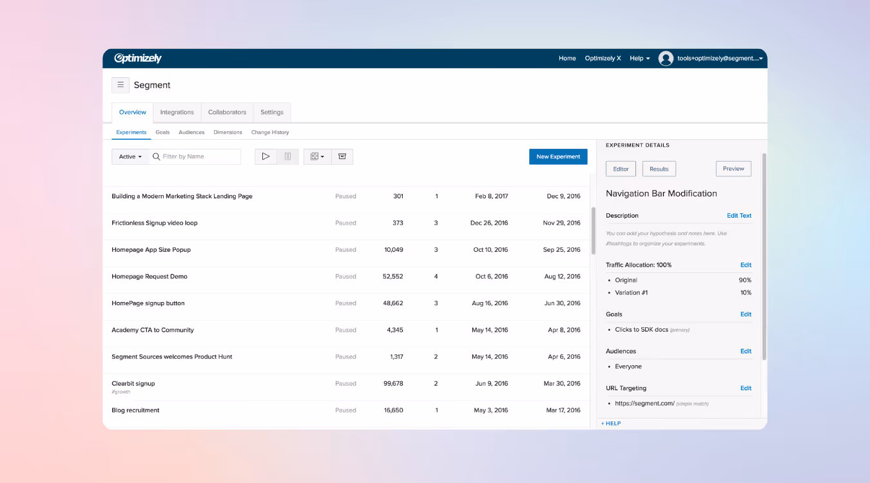Screen dimensions: 870x483
Task: Select the Experiments sub-tab
Action: pyautogui.click(x=131, y=132)
